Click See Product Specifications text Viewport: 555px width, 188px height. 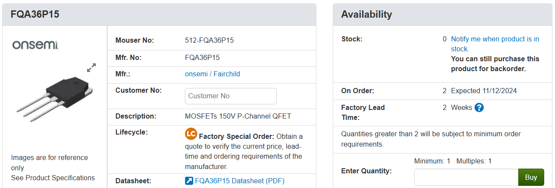coord(53,178)
